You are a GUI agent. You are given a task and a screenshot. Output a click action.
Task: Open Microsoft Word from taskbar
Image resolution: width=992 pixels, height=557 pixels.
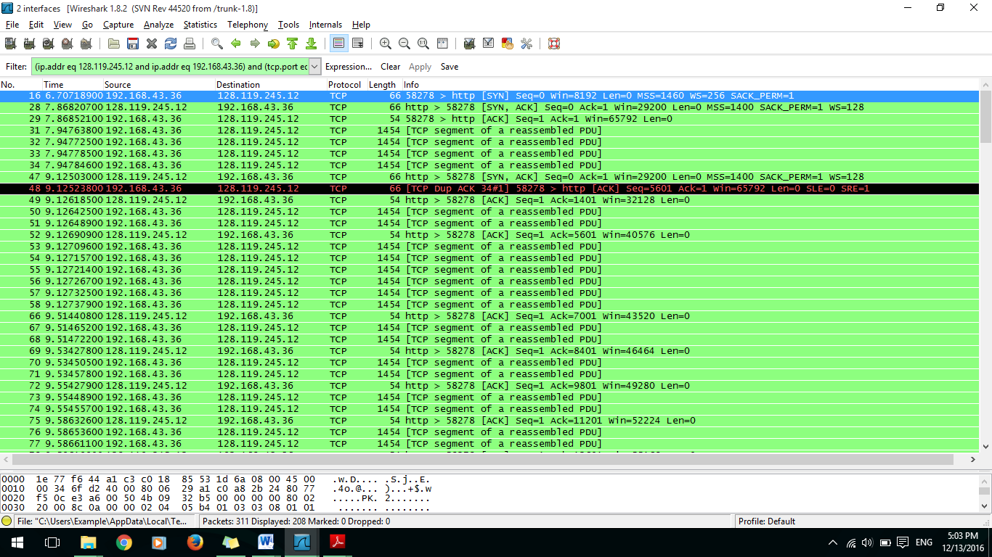(266, 542)
